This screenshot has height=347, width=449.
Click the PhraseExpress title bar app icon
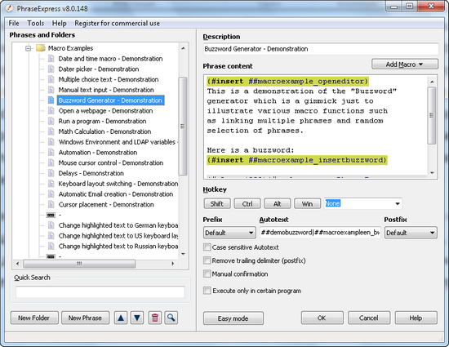(10, 8)
